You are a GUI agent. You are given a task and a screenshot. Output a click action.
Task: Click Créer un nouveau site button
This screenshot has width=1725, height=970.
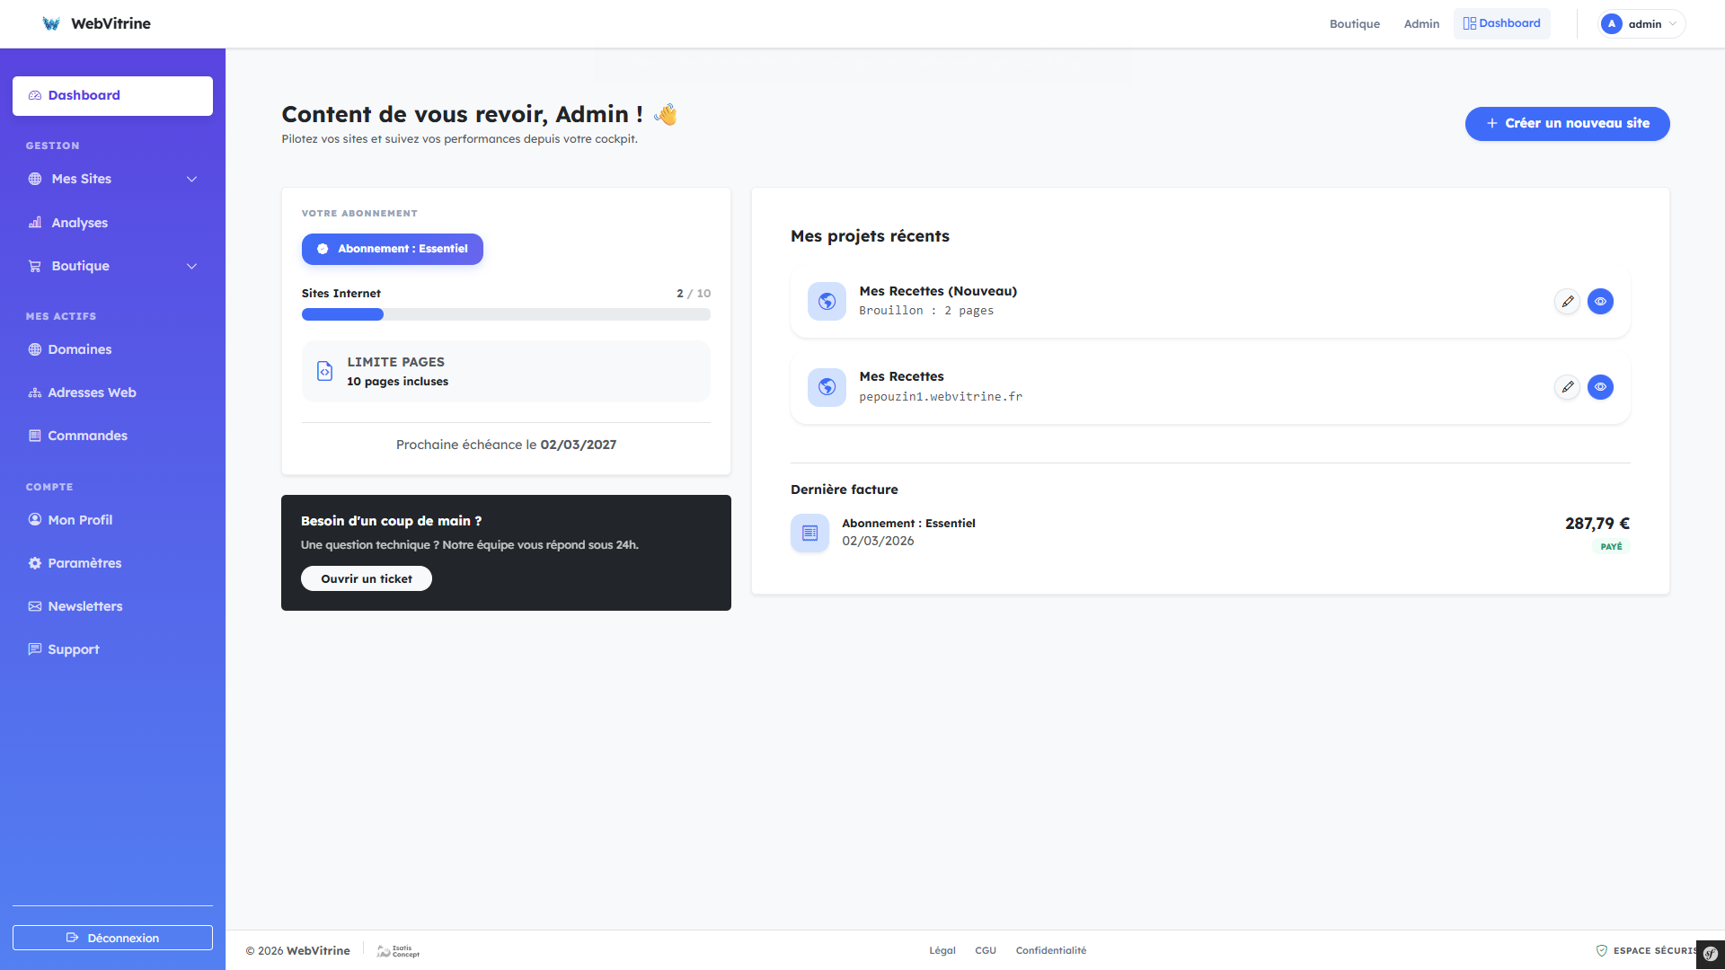(x=1567, y=124)
